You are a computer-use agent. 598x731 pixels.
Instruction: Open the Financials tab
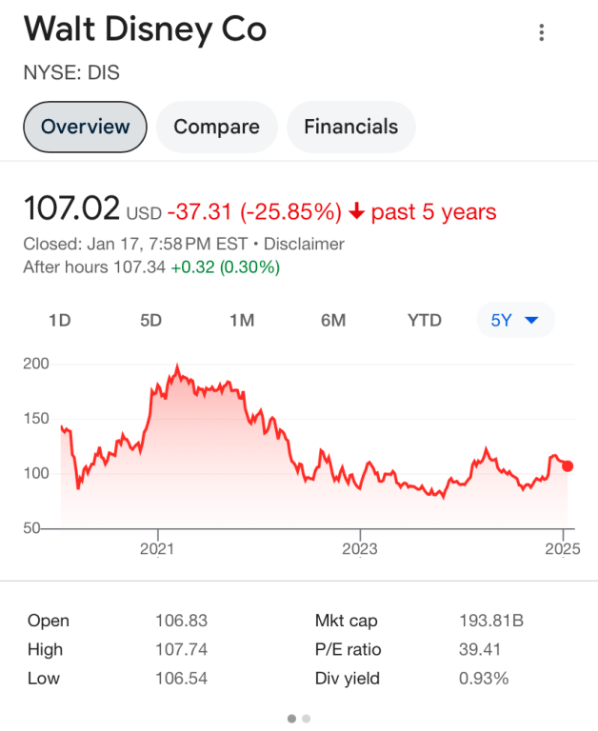tap(350, 127)
